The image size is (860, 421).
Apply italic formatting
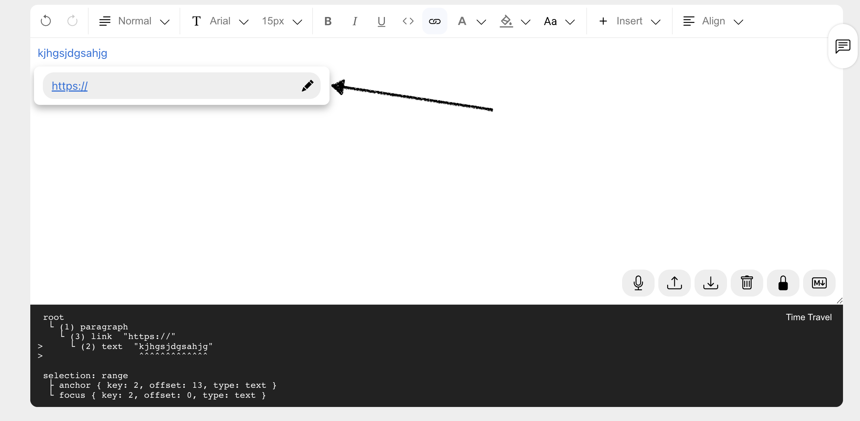tap(354, 21)
